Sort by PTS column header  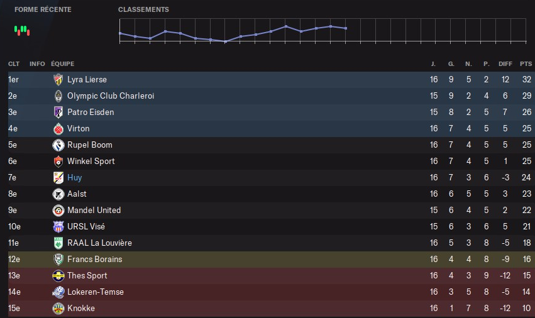coord(526,64)
